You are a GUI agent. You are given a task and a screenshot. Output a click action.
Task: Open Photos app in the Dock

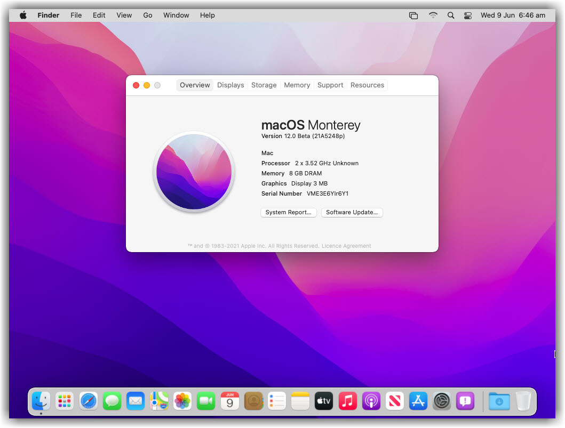182,401
